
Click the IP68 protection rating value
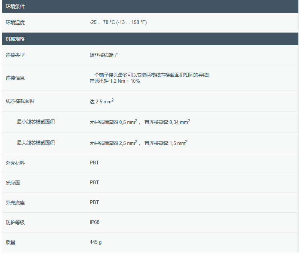click(x=94, y=222)
